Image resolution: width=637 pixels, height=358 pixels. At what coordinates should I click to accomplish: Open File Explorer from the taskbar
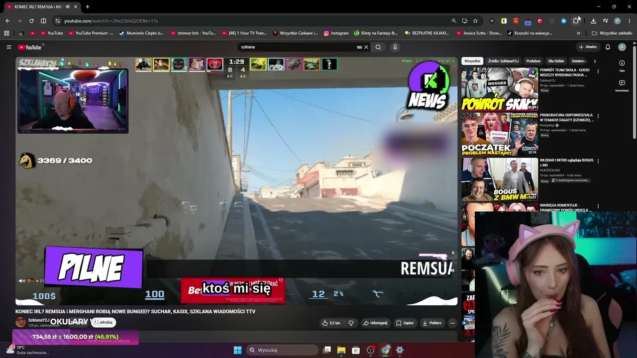click(x=341, y=350)
